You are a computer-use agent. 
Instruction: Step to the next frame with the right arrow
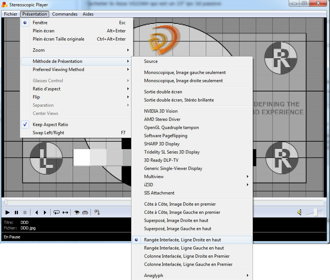(x=45, y=212)
